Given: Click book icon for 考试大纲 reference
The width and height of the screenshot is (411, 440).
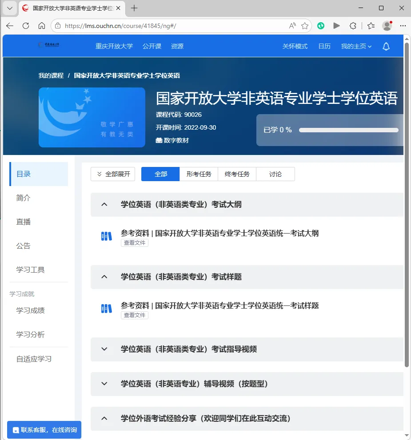Looking at the screenshot, I should [106, 236].
